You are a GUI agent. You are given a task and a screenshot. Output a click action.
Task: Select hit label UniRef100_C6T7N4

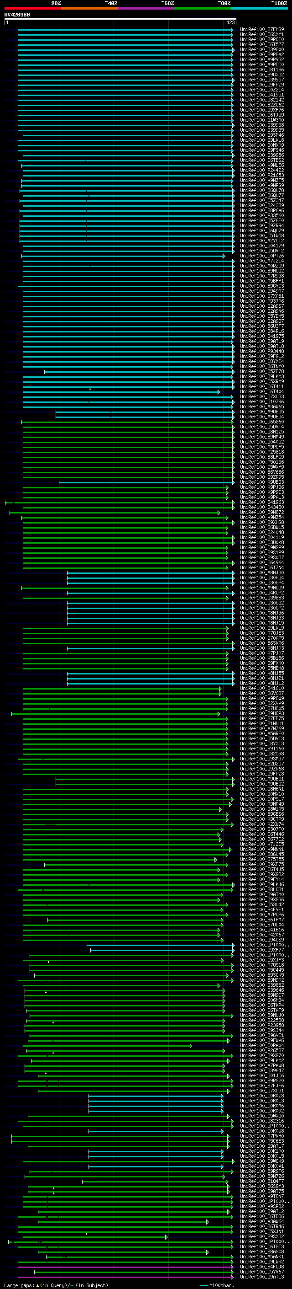(x=262, y=568)
